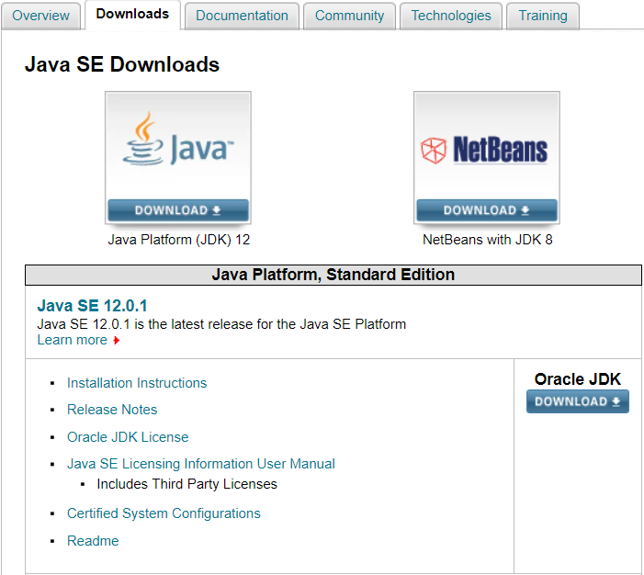Click the latest release description sentence
The image size is (644, 575).
coord(221,324)
